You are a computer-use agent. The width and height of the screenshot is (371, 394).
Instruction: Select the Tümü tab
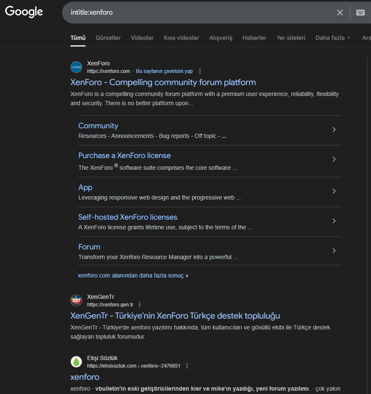pyautogui.click(x=78, y=38)
